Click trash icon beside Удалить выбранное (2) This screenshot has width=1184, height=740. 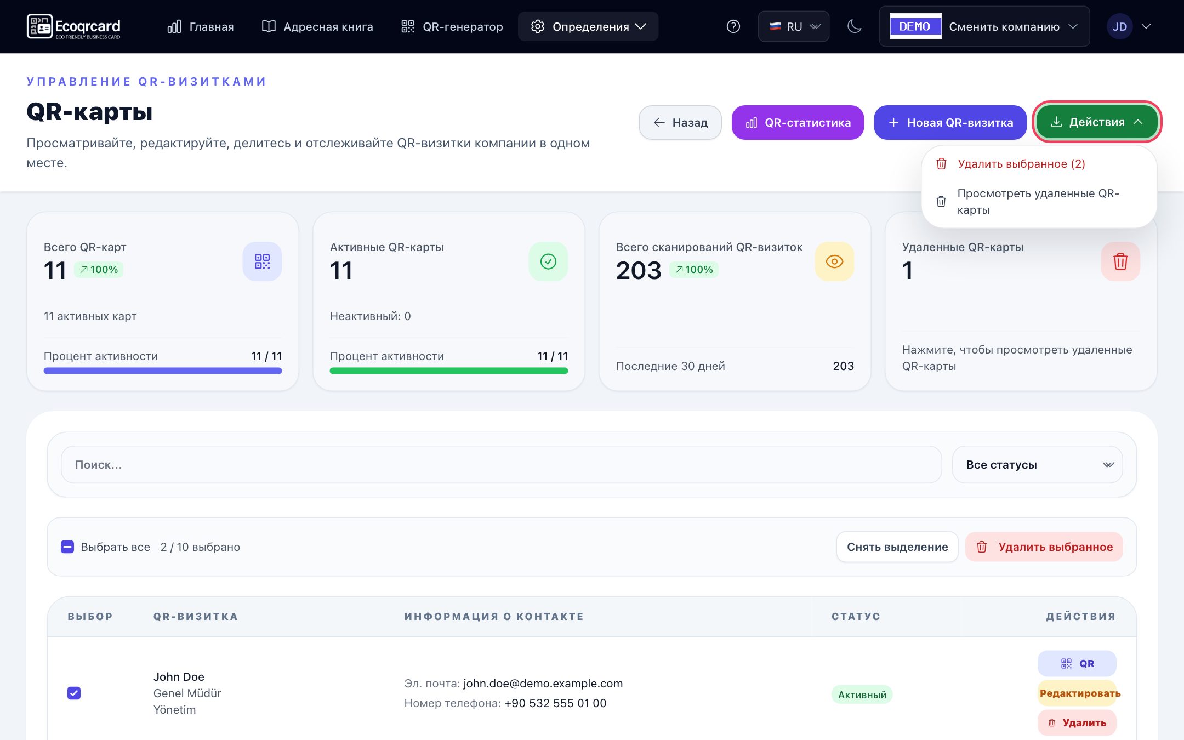pos(941,164)
